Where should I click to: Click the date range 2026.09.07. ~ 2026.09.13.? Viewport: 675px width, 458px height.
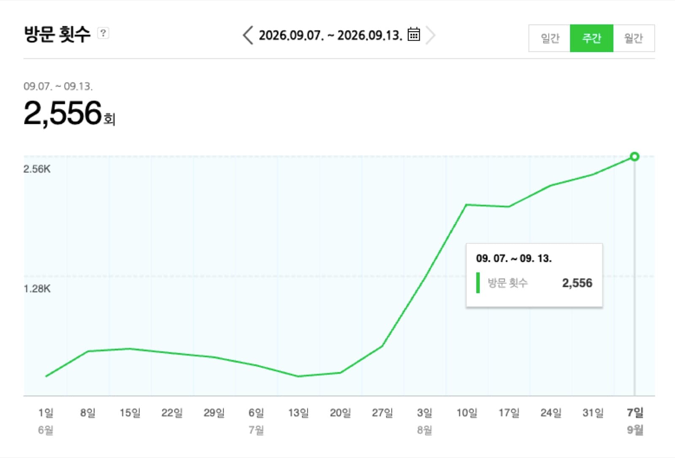coord(330,35)
